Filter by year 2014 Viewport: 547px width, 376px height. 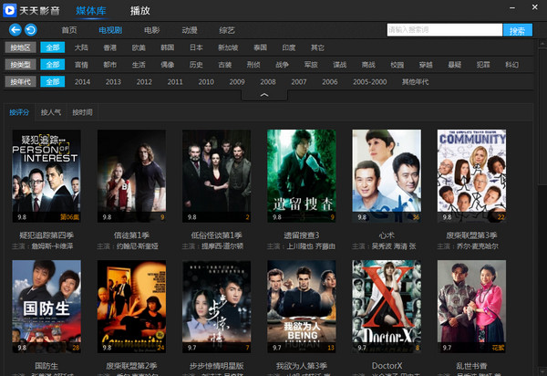click(82, 82)
